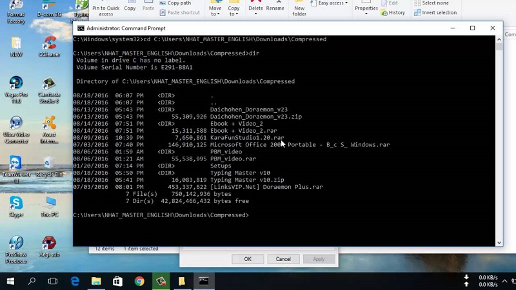Click Rename in the Explorer ribbon
This screenshot has width=516, height=290.
coord(275,6)
